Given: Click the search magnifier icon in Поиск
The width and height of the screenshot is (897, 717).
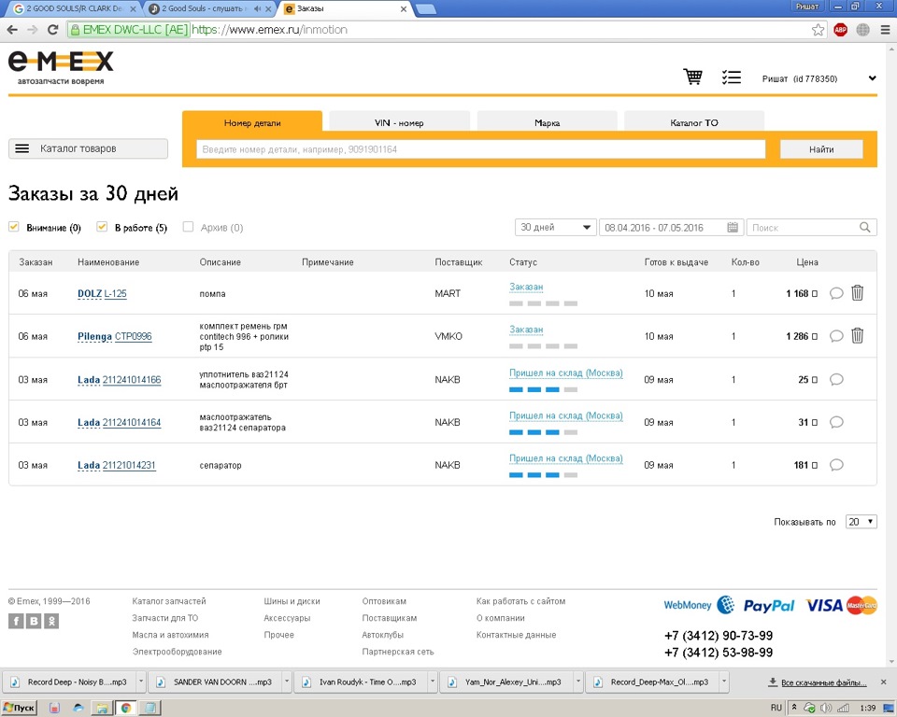Looking at the screenshot, I should 865,228.
